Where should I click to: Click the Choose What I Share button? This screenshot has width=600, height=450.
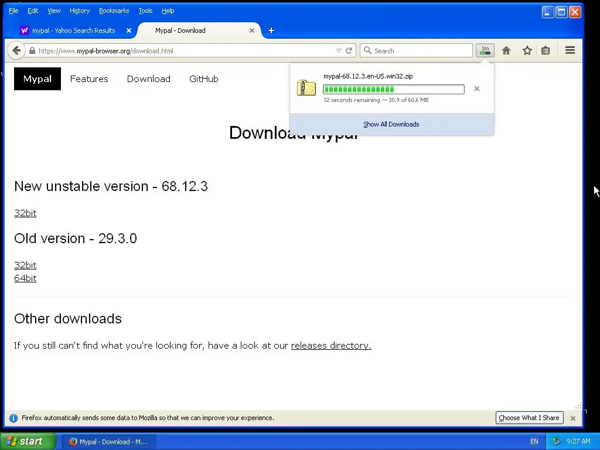[x=529, y=418]
